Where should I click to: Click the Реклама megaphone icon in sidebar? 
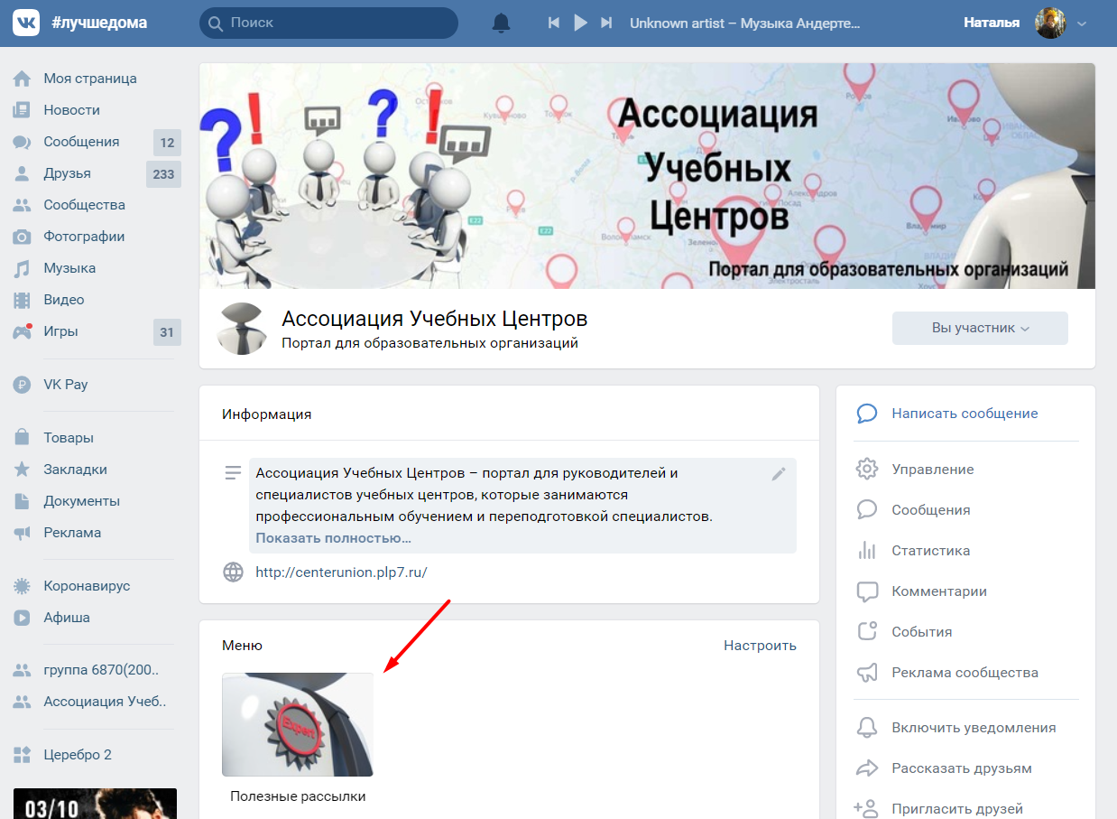(23, 533)
